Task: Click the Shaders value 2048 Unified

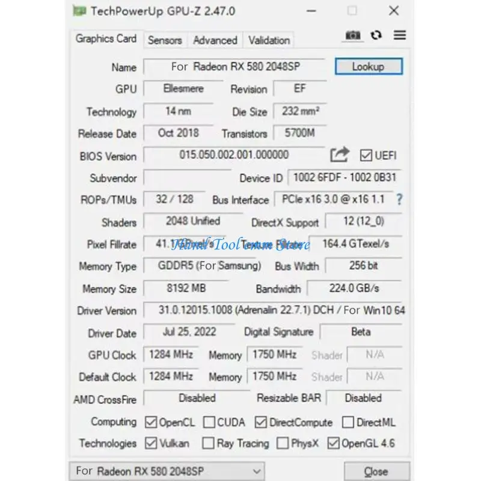Action: (x=193, y=221)
